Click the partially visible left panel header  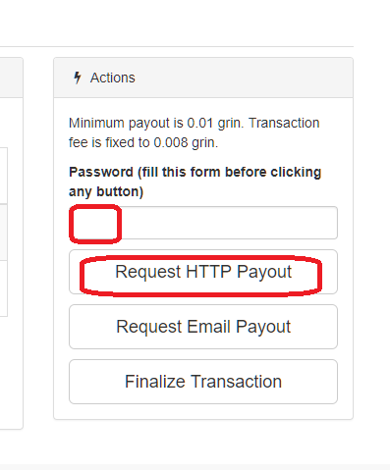(11, 78)
